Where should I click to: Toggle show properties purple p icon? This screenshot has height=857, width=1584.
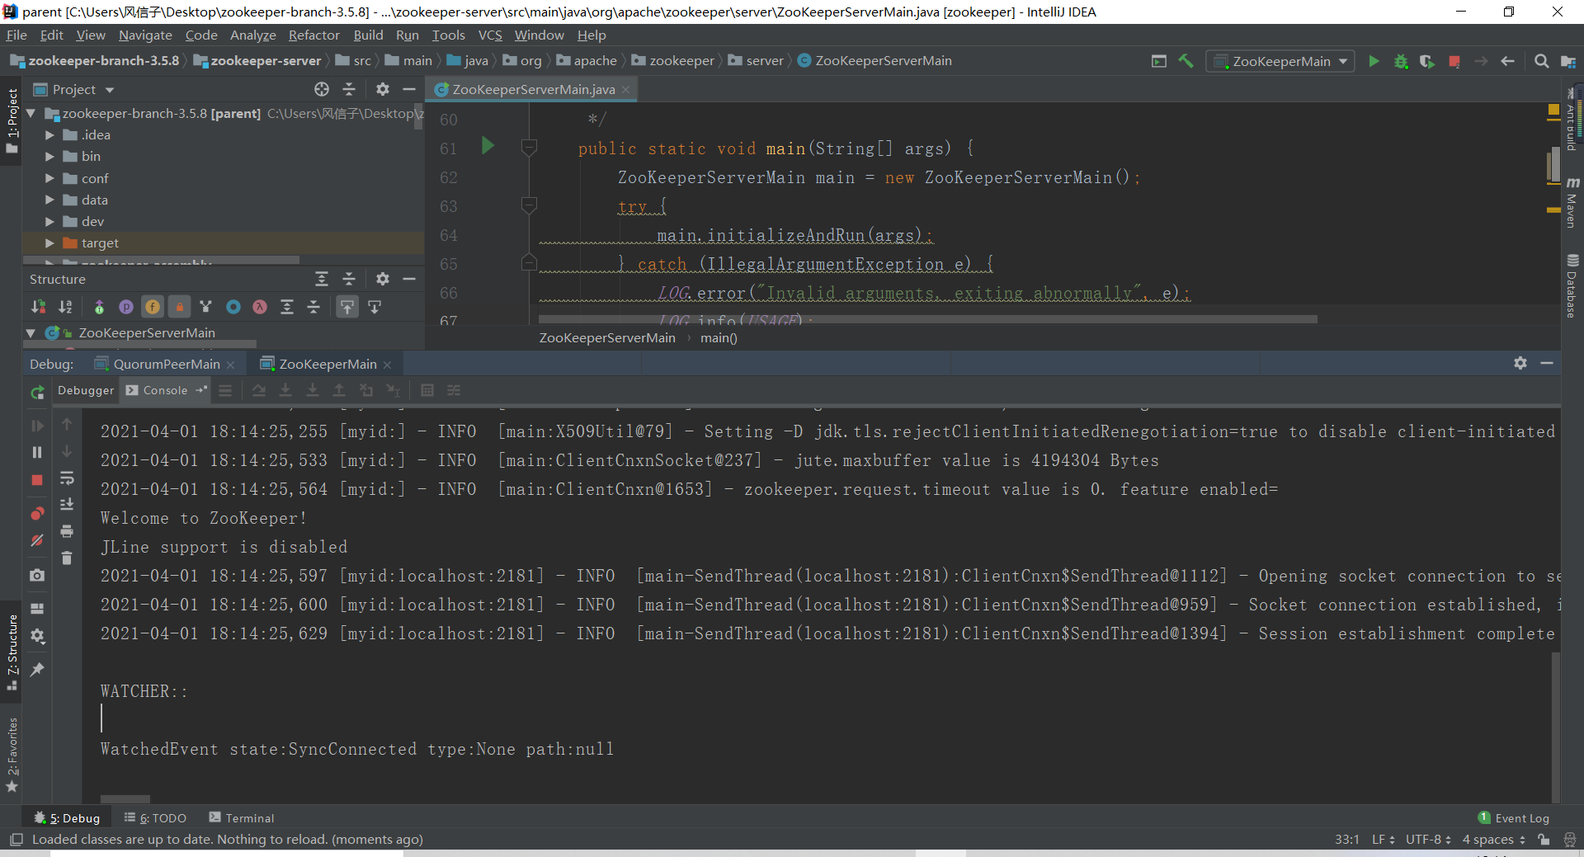(126, 307)
